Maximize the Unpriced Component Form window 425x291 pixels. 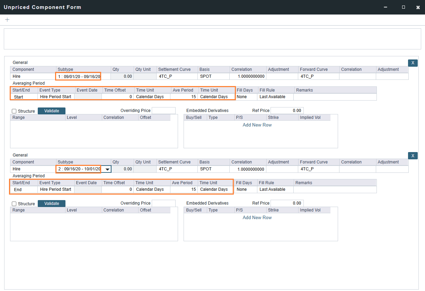(x=404, y=7)
